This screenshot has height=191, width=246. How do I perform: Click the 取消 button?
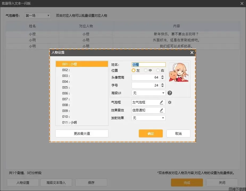[x=178, y=133]
